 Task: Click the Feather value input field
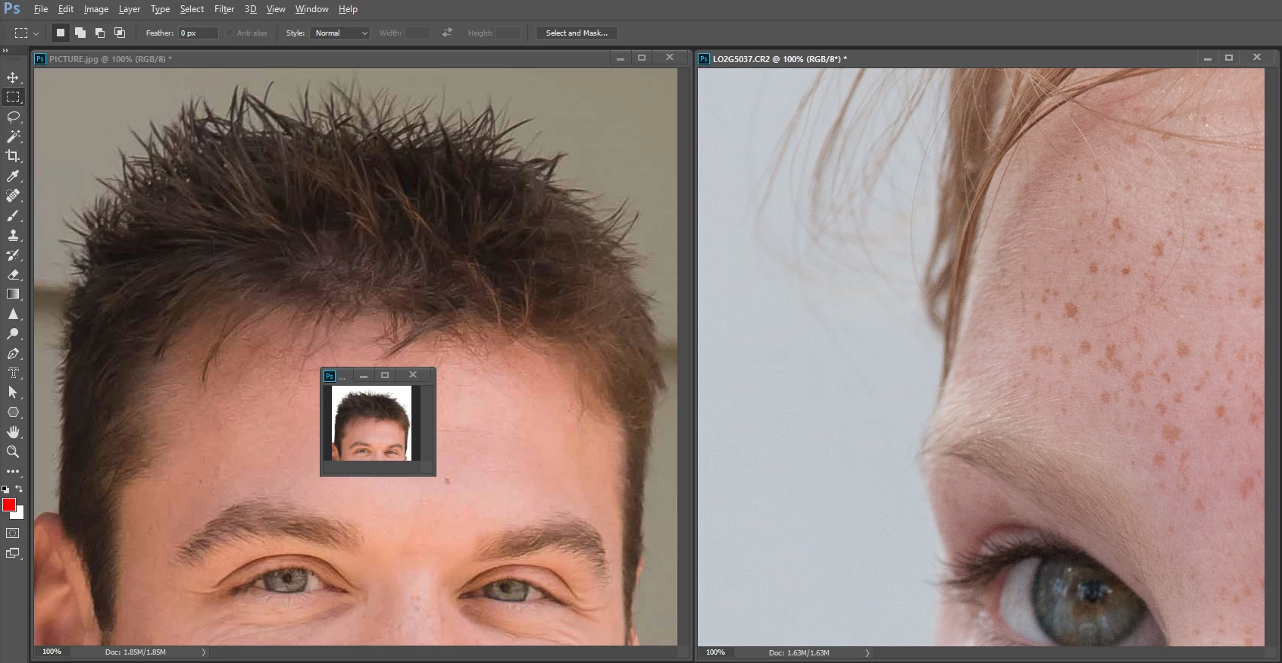(199, 33)
